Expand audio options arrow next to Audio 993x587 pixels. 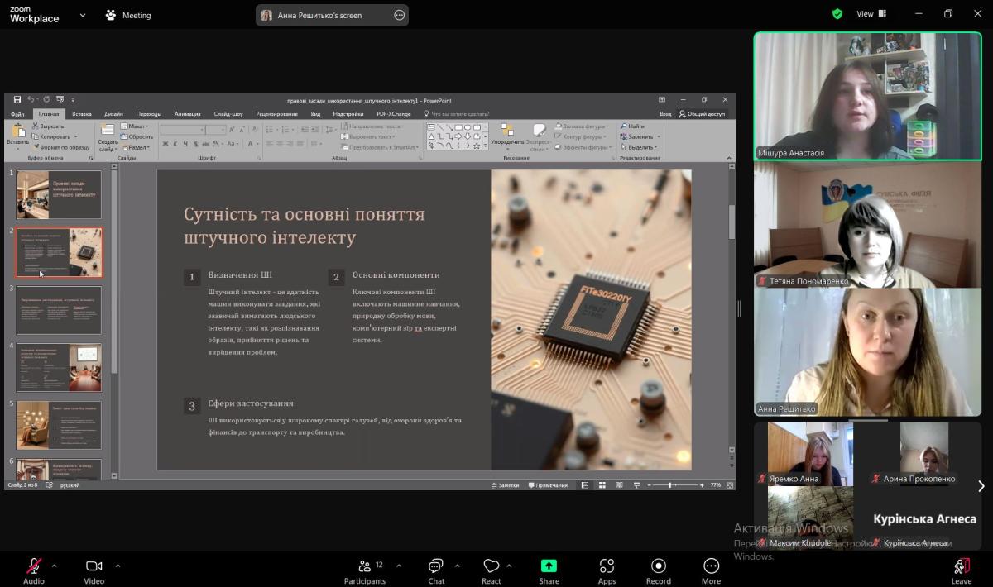click(x=55, y=566)
